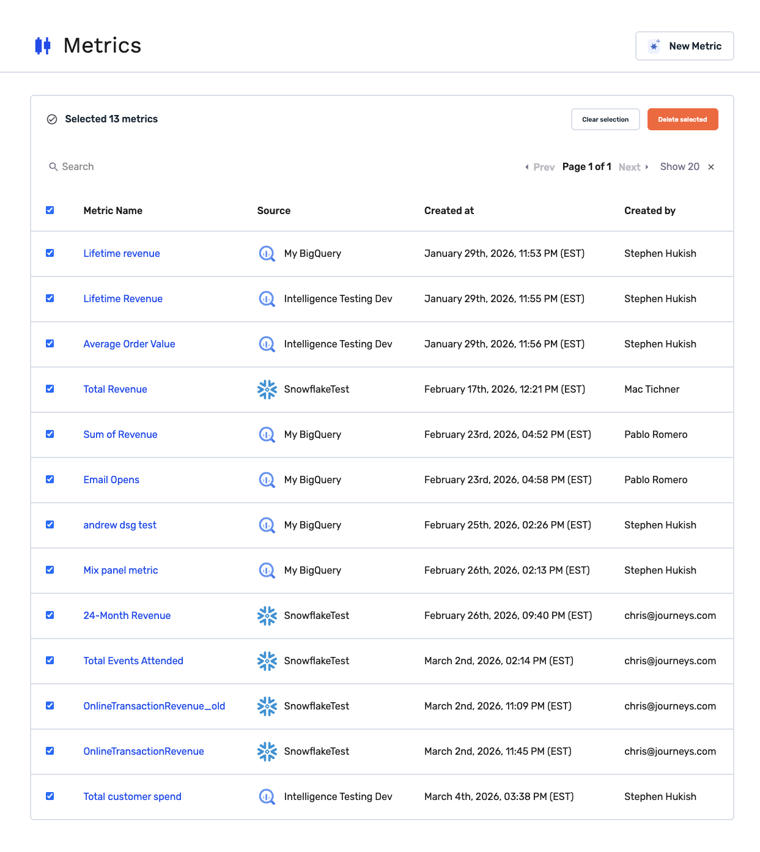Screen dimensions: 760x852
Task: Open the Total customer spend metric
Action: [132, 797]
